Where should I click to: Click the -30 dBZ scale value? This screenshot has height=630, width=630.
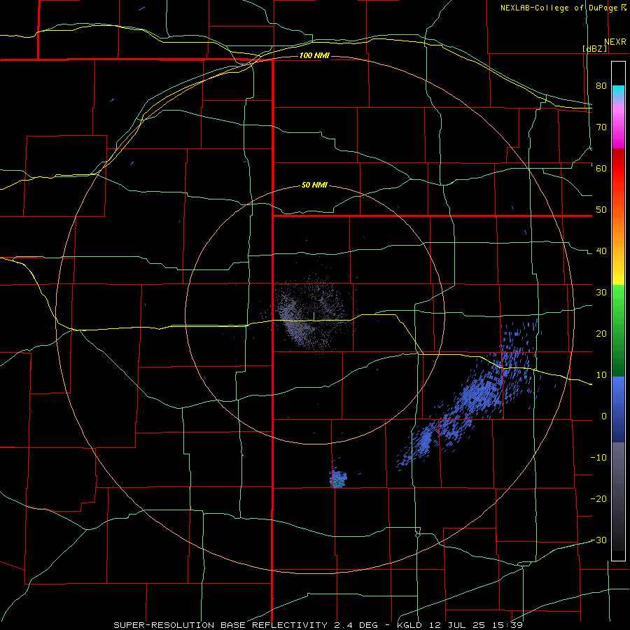click(598, 540)
